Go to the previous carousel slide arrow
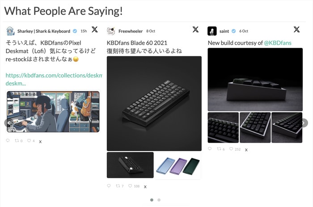The width and height of the screenshot is (313, 207). 7,123
